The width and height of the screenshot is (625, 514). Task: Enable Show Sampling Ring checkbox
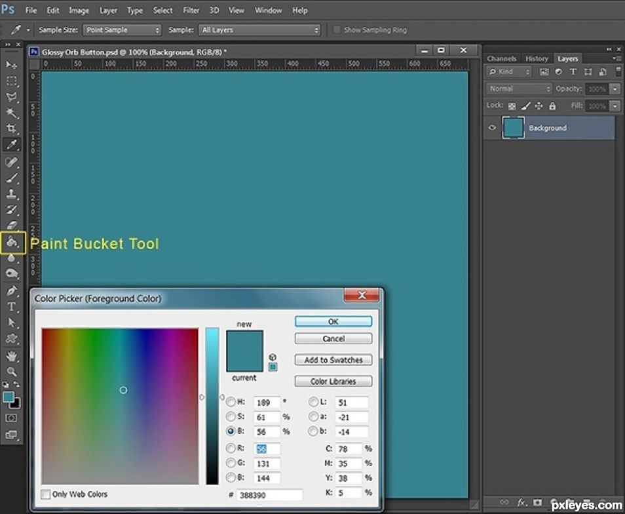click(337, 30)
